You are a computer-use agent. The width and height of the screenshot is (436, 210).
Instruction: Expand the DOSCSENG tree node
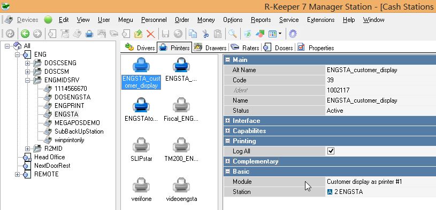click(27, 64)
